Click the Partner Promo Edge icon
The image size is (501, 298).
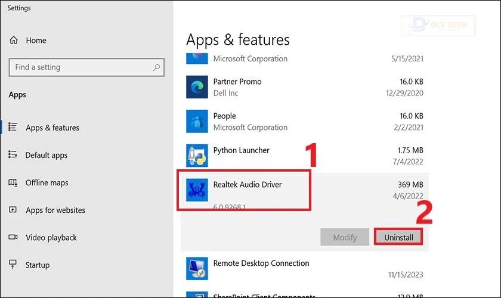[x=197, y=87]
